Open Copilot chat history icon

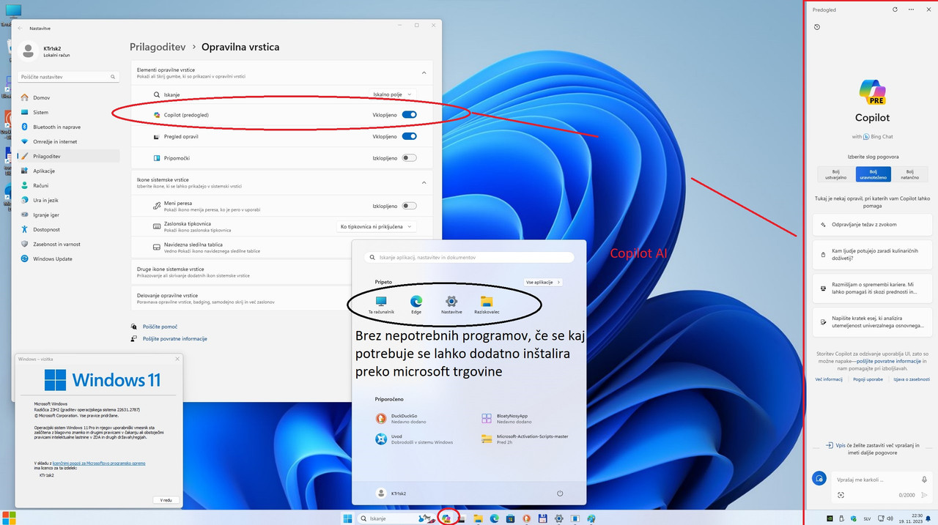817,27
